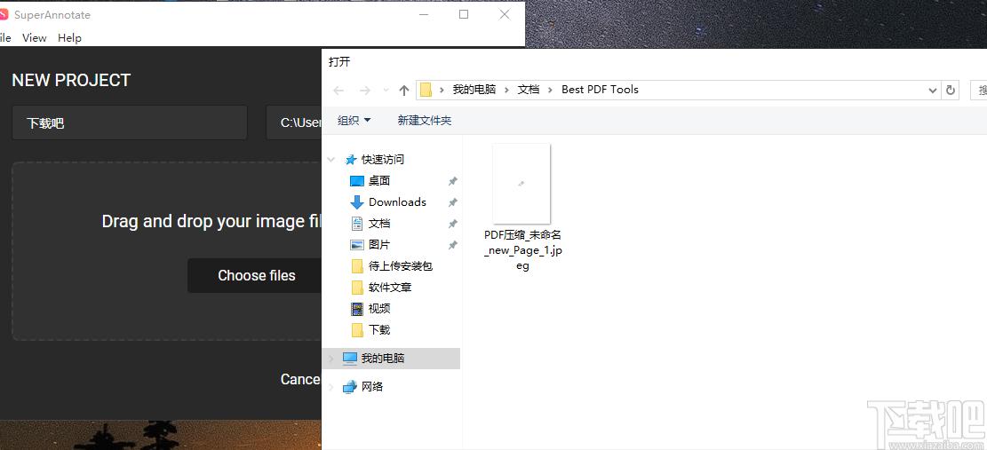Collapse the 快速访问 tree node

click(331, 160)
